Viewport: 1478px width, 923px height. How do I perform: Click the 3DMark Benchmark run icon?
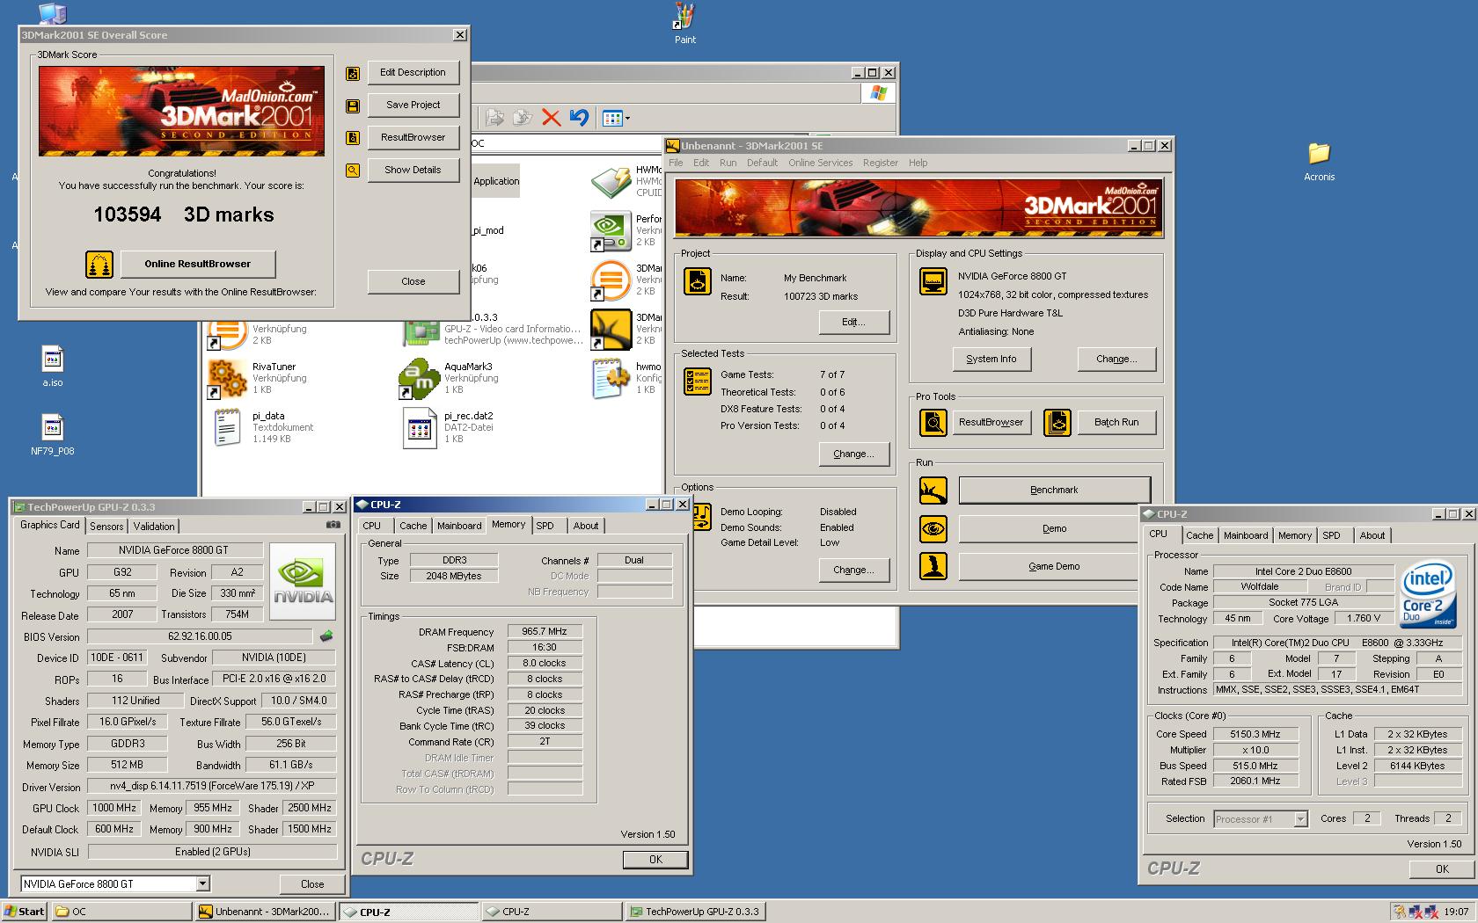pyautogui.click(x=933, y=491)
